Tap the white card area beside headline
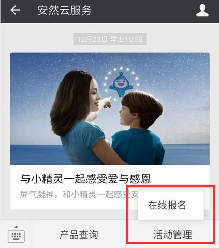 tap(180, 179)
